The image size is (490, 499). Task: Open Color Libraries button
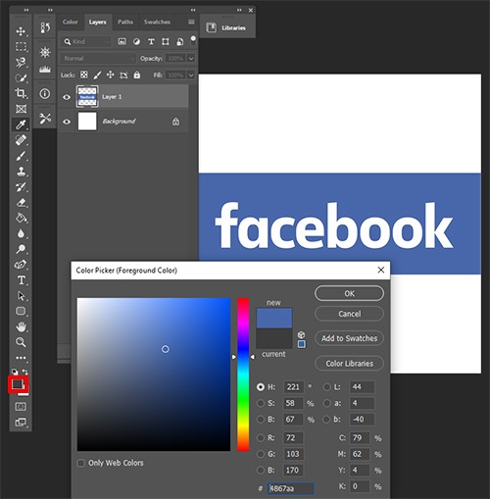pos(349,364)
